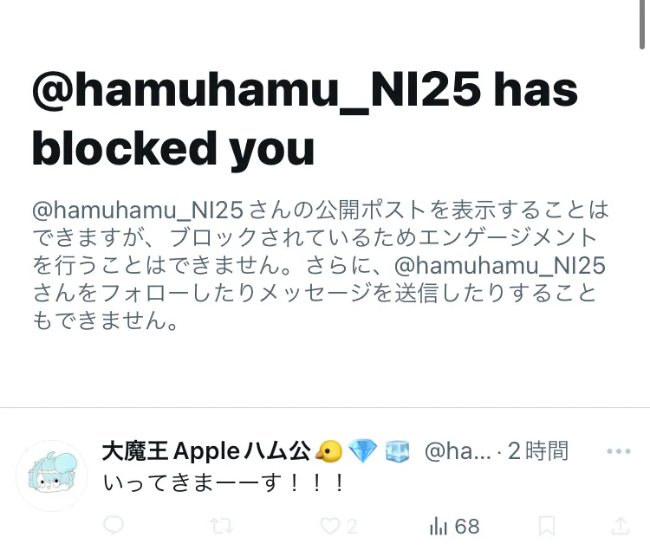
Task: Click display name 大魔王Appleハム公
Action: coord(206,451)
